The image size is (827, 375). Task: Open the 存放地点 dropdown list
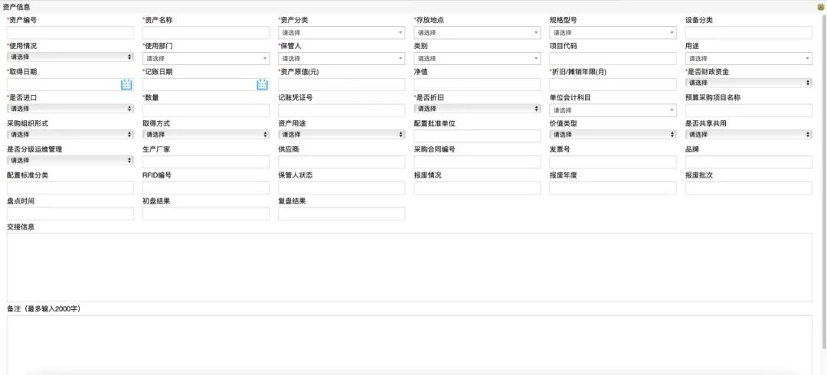tap(477, 33)
